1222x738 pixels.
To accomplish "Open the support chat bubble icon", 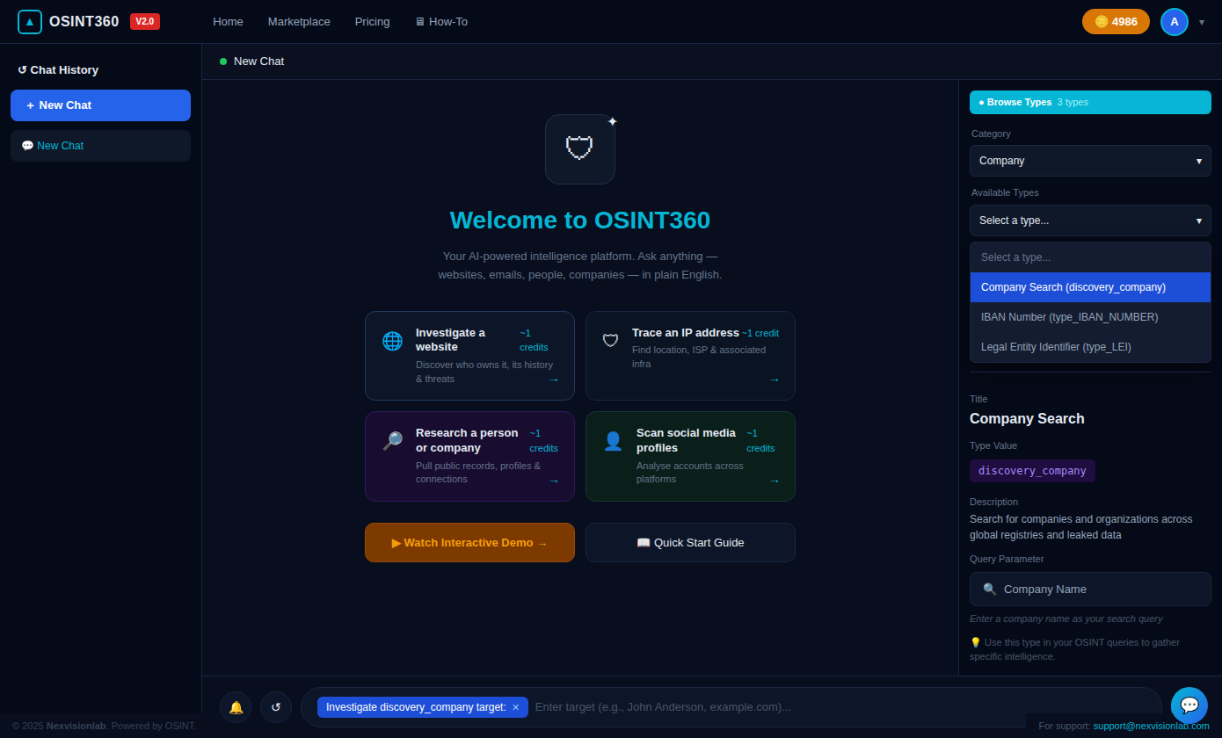I will click(x=1189, y=705).
